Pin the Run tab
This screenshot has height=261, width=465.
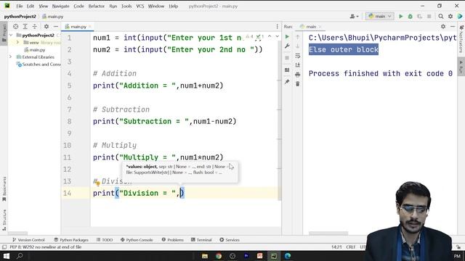click(287, 82)
